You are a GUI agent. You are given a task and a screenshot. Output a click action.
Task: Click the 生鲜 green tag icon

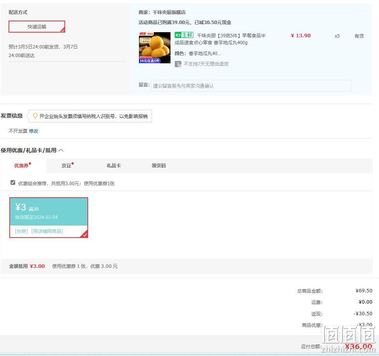184,35
